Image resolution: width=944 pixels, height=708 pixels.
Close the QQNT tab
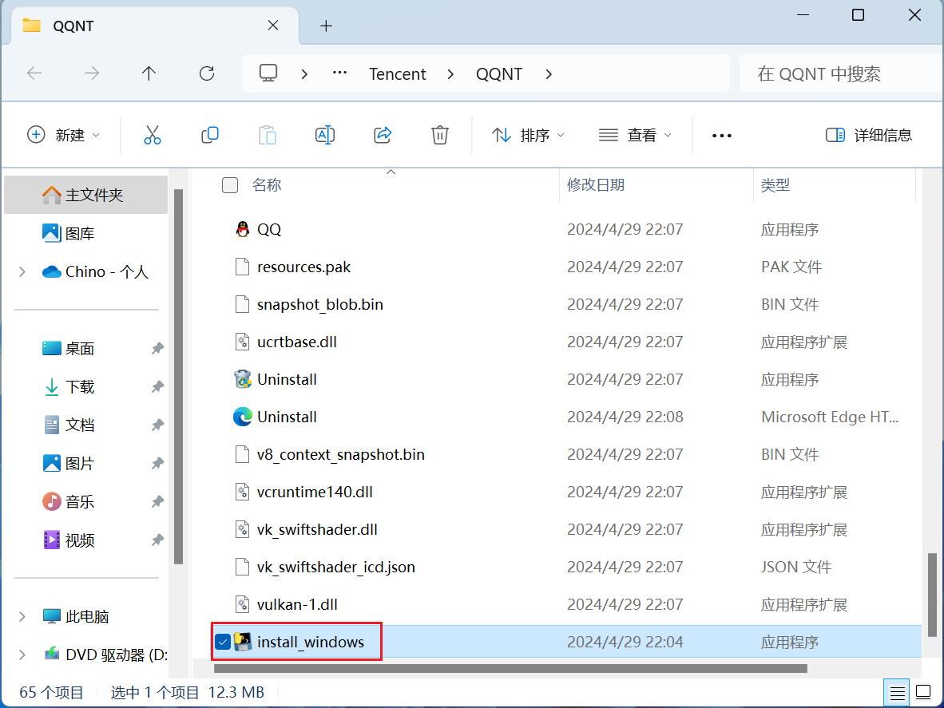coord(272,26)
